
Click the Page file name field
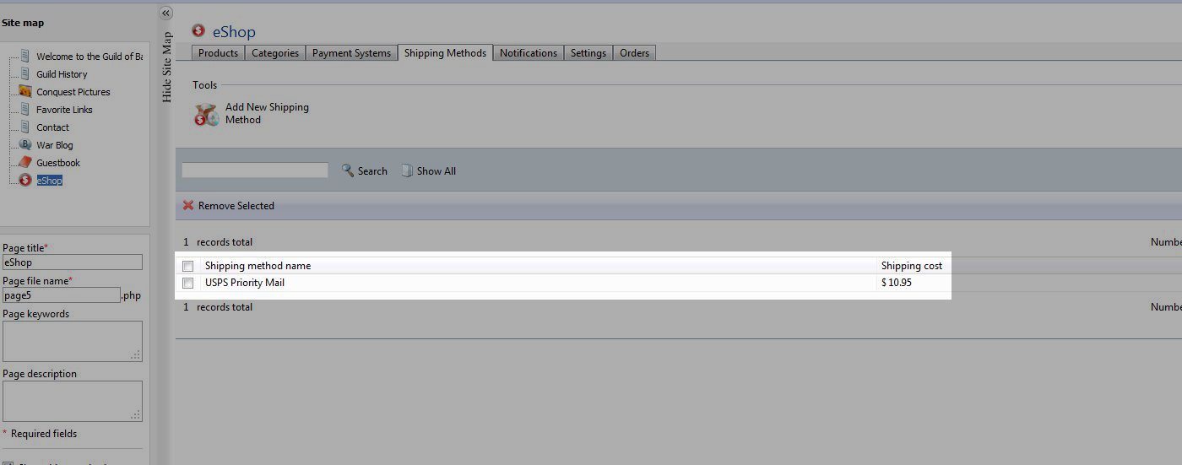pos(62,295)
